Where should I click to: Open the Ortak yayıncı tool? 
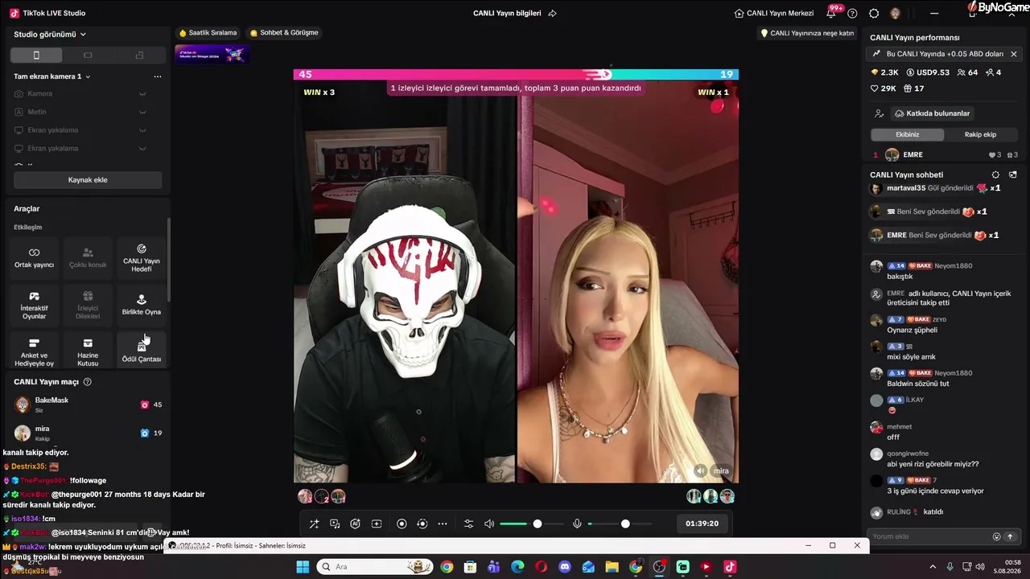pos(34,257)
